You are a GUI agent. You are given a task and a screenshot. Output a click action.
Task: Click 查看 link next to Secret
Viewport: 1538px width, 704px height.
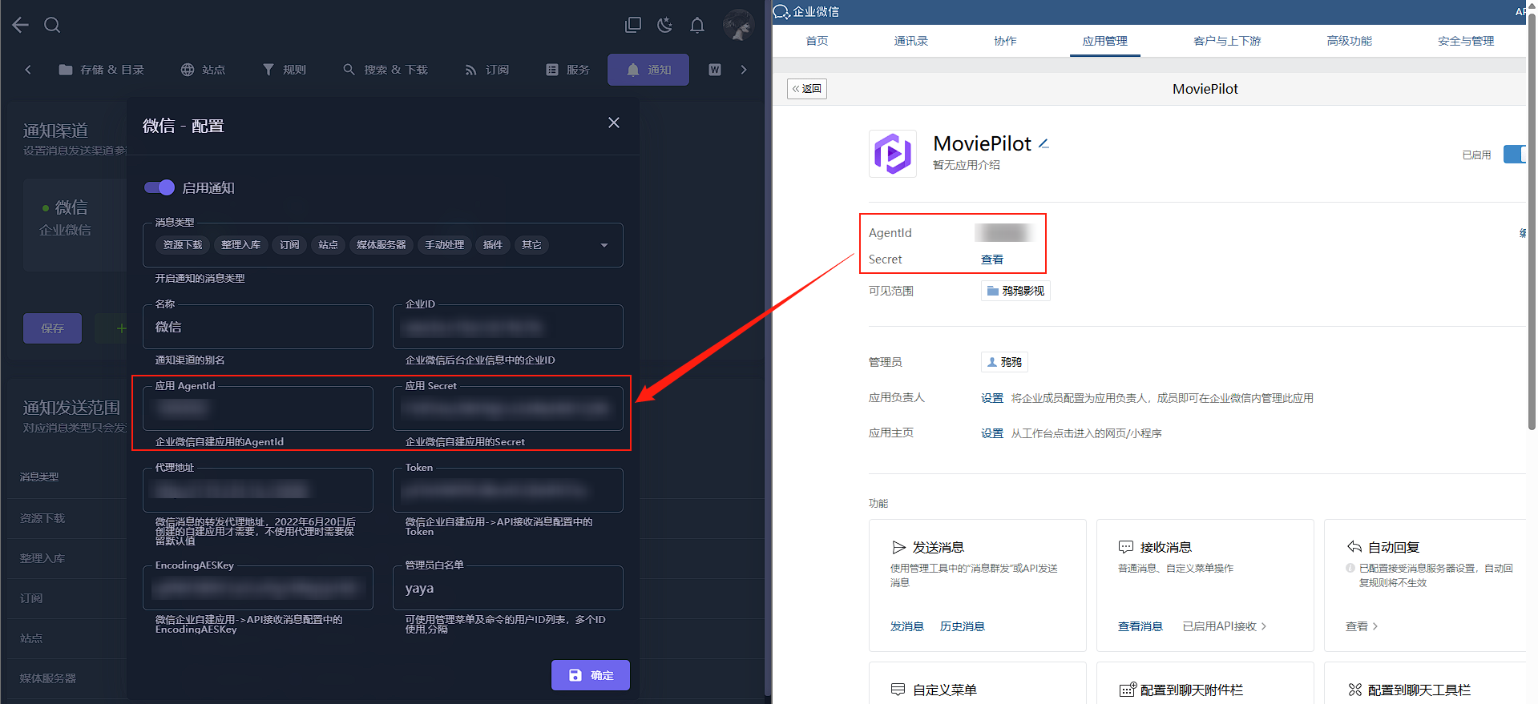coord(992,259)
